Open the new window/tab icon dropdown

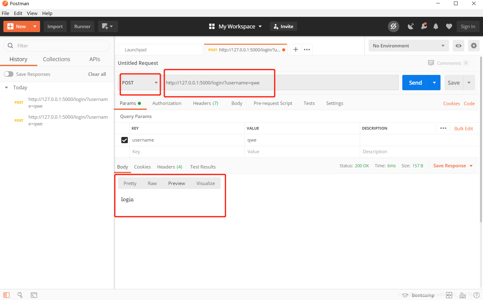108,27
